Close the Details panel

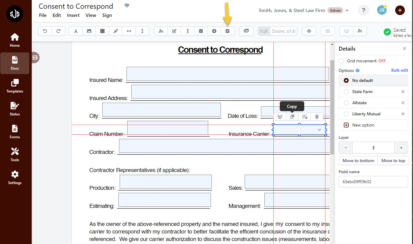coord(405,48)
